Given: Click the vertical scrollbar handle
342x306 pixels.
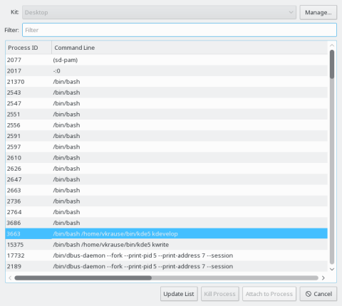Looking at the screenshot, I should (x=332, y=64).
